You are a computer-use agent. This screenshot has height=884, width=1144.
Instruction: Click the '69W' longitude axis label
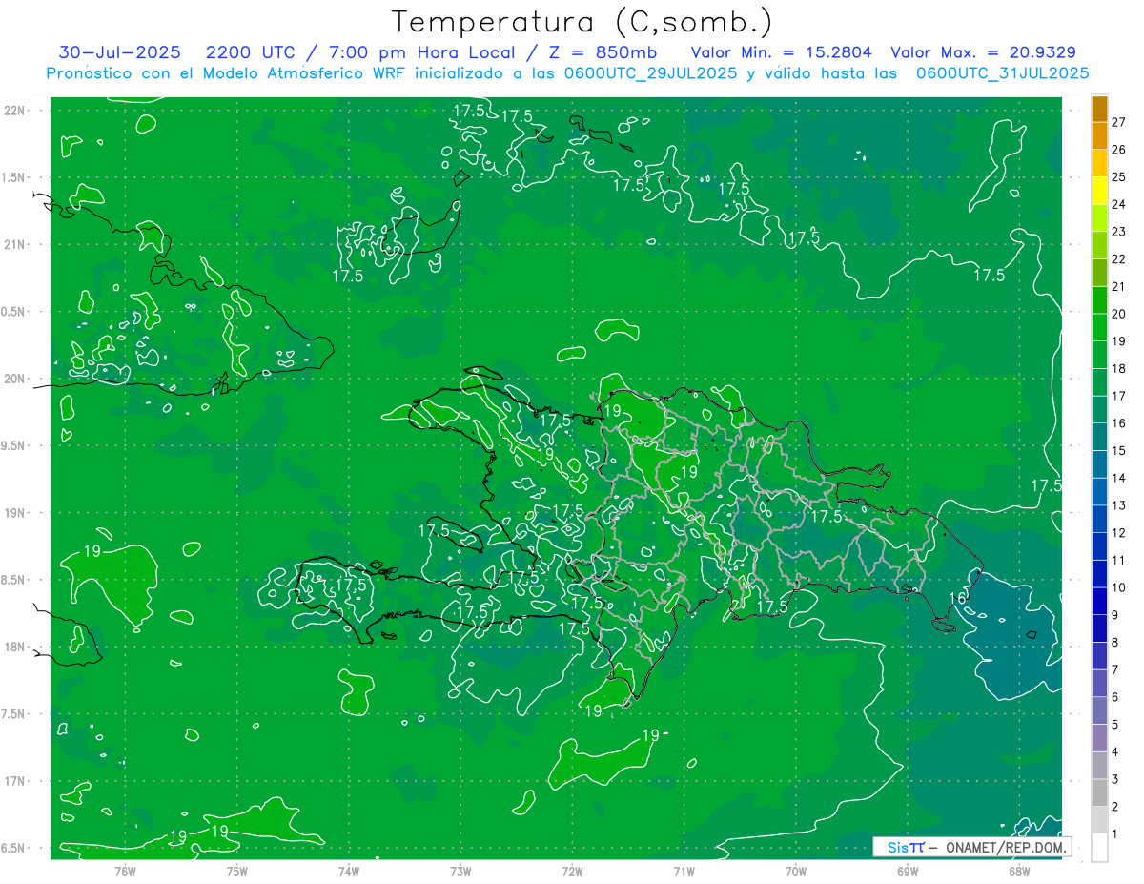908,871
